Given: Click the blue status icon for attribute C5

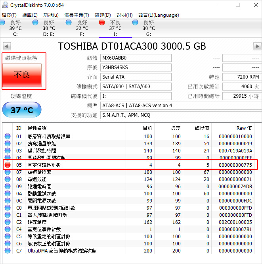Looking at the screenshot, I should coord(8,236).
